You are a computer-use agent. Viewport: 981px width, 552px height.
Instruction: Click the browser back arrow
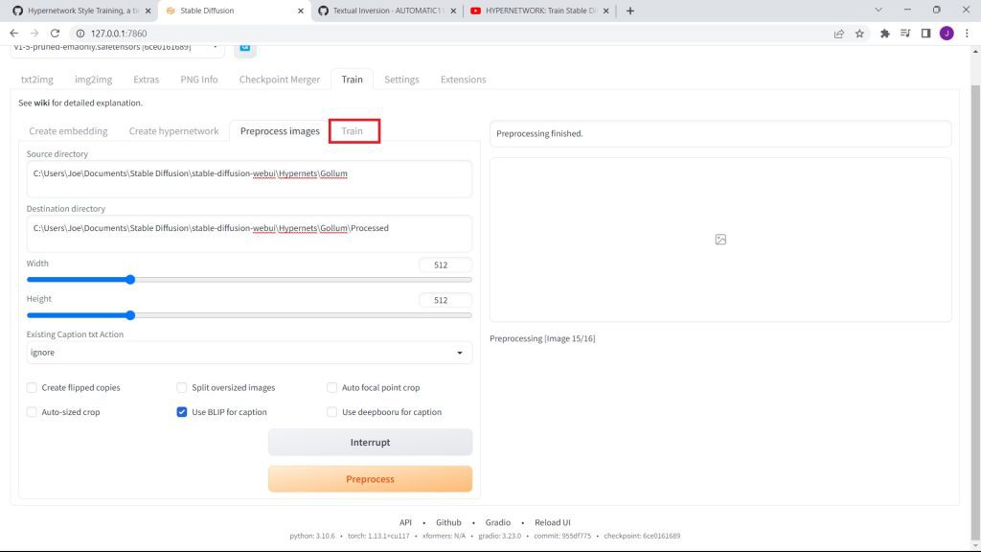click(x=13, y=33)
